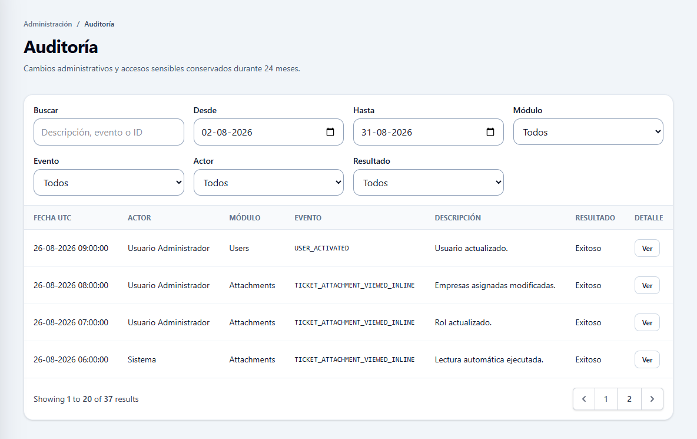Click the Sistema actor cell
This screenshot has height=439, width=697.
coord(142,360)
